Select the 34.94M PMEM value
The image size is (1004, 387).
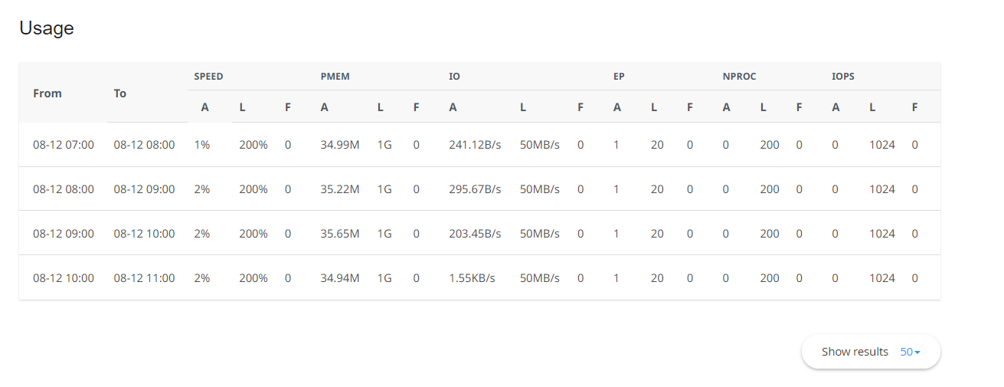(340, 278)
